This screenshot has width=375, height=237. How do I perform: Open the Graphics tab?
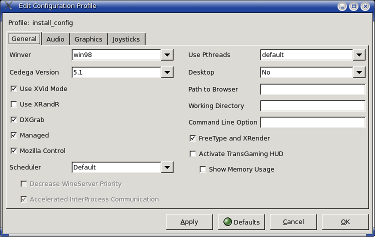[x=88, y=39]
